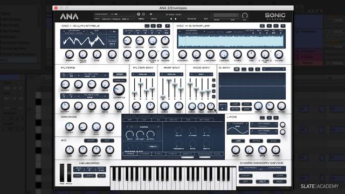Click the round icon beside help icon
The height and width of the screenshot is (194, 345).
point(143,14)
